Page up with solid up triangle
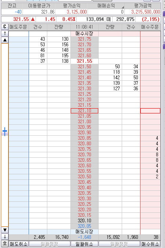 coord(5,40)
